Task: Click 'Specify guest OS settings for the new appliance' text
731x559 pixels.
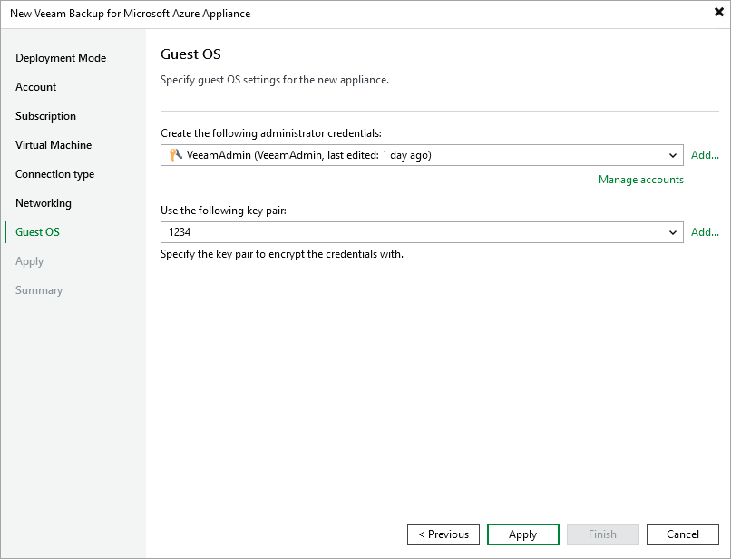Action: (275, 80)
